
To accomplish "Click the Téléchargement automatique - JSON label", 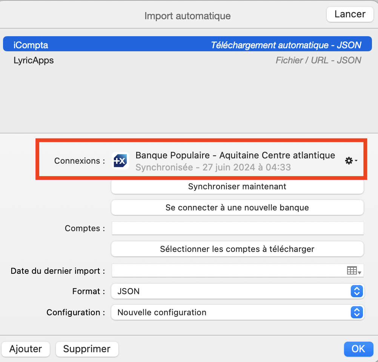I will [x=286, y=45].
